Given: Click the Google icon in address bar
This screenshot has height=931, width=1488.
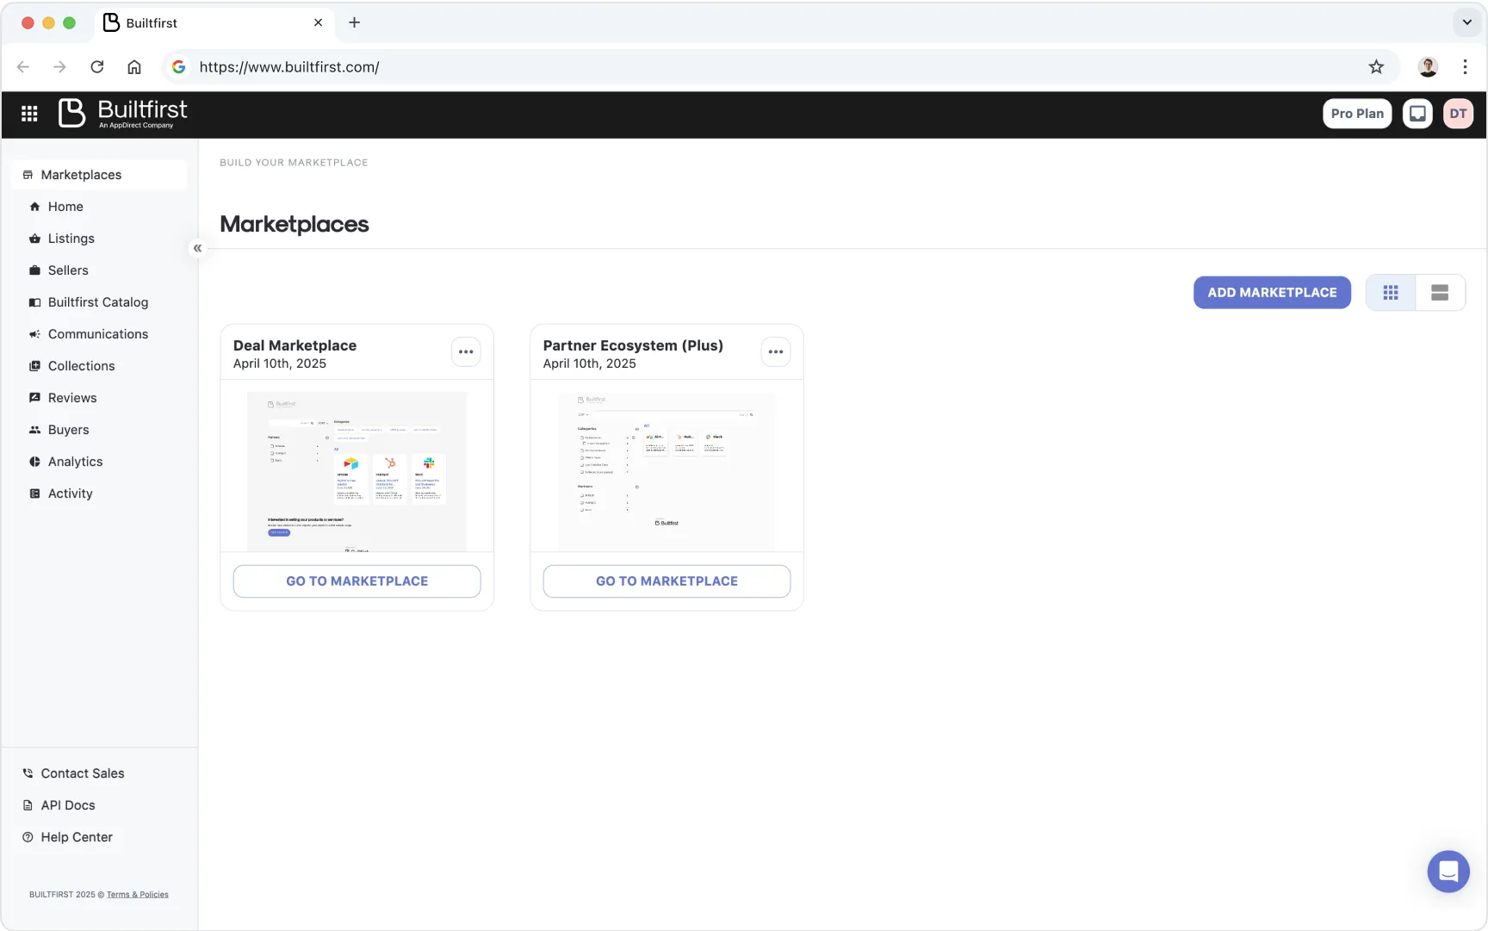Looking at the screenshot, I should [179, 67].
